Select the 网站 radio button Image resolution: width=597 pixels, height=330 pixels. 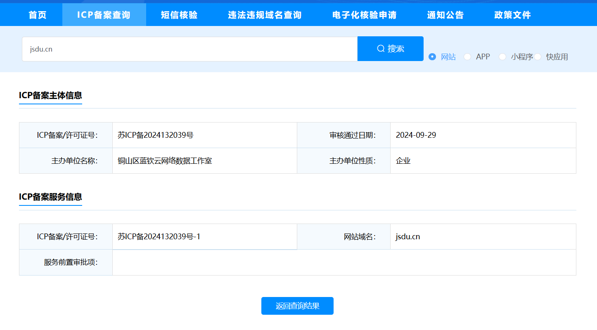click(x=432, y=57)
